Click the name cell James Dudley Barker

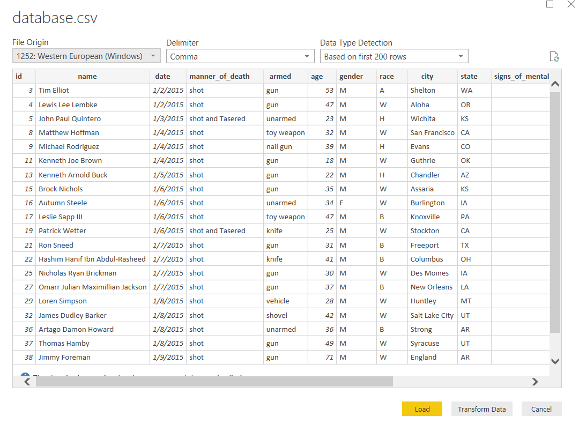pyautogui.click(x=93, y=315)
